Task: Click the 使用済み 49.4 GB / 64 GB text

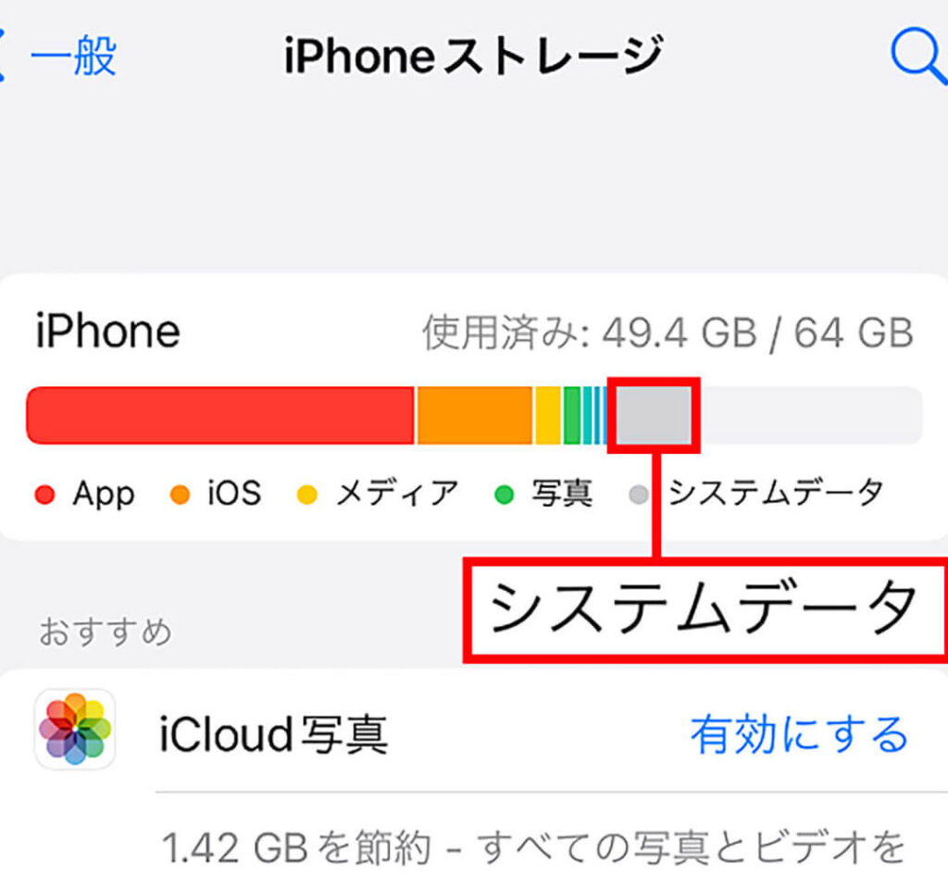Action: click(667, 332)
